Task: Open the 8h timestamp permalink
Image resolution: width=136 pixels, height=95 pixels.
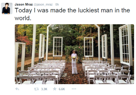Action: pos(57,5)
